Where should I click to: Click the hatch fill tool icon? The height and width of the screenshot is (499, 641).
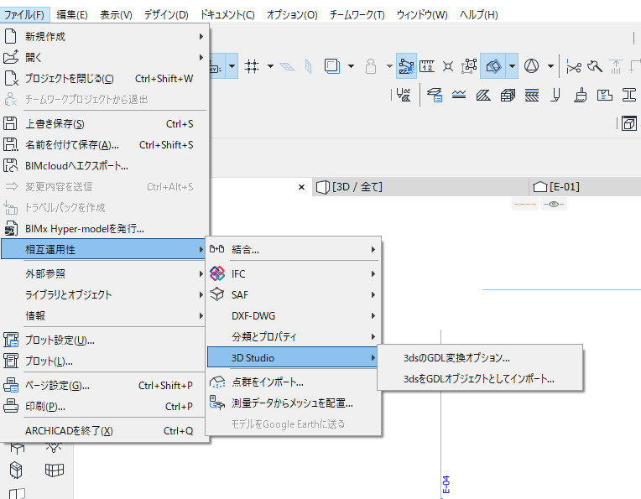point(483,96)
